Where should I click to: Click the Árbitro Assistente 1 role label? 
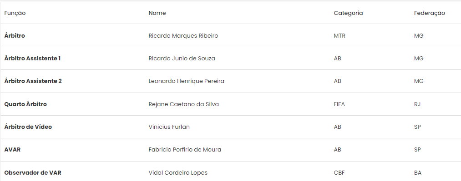[x=32, y=58]
